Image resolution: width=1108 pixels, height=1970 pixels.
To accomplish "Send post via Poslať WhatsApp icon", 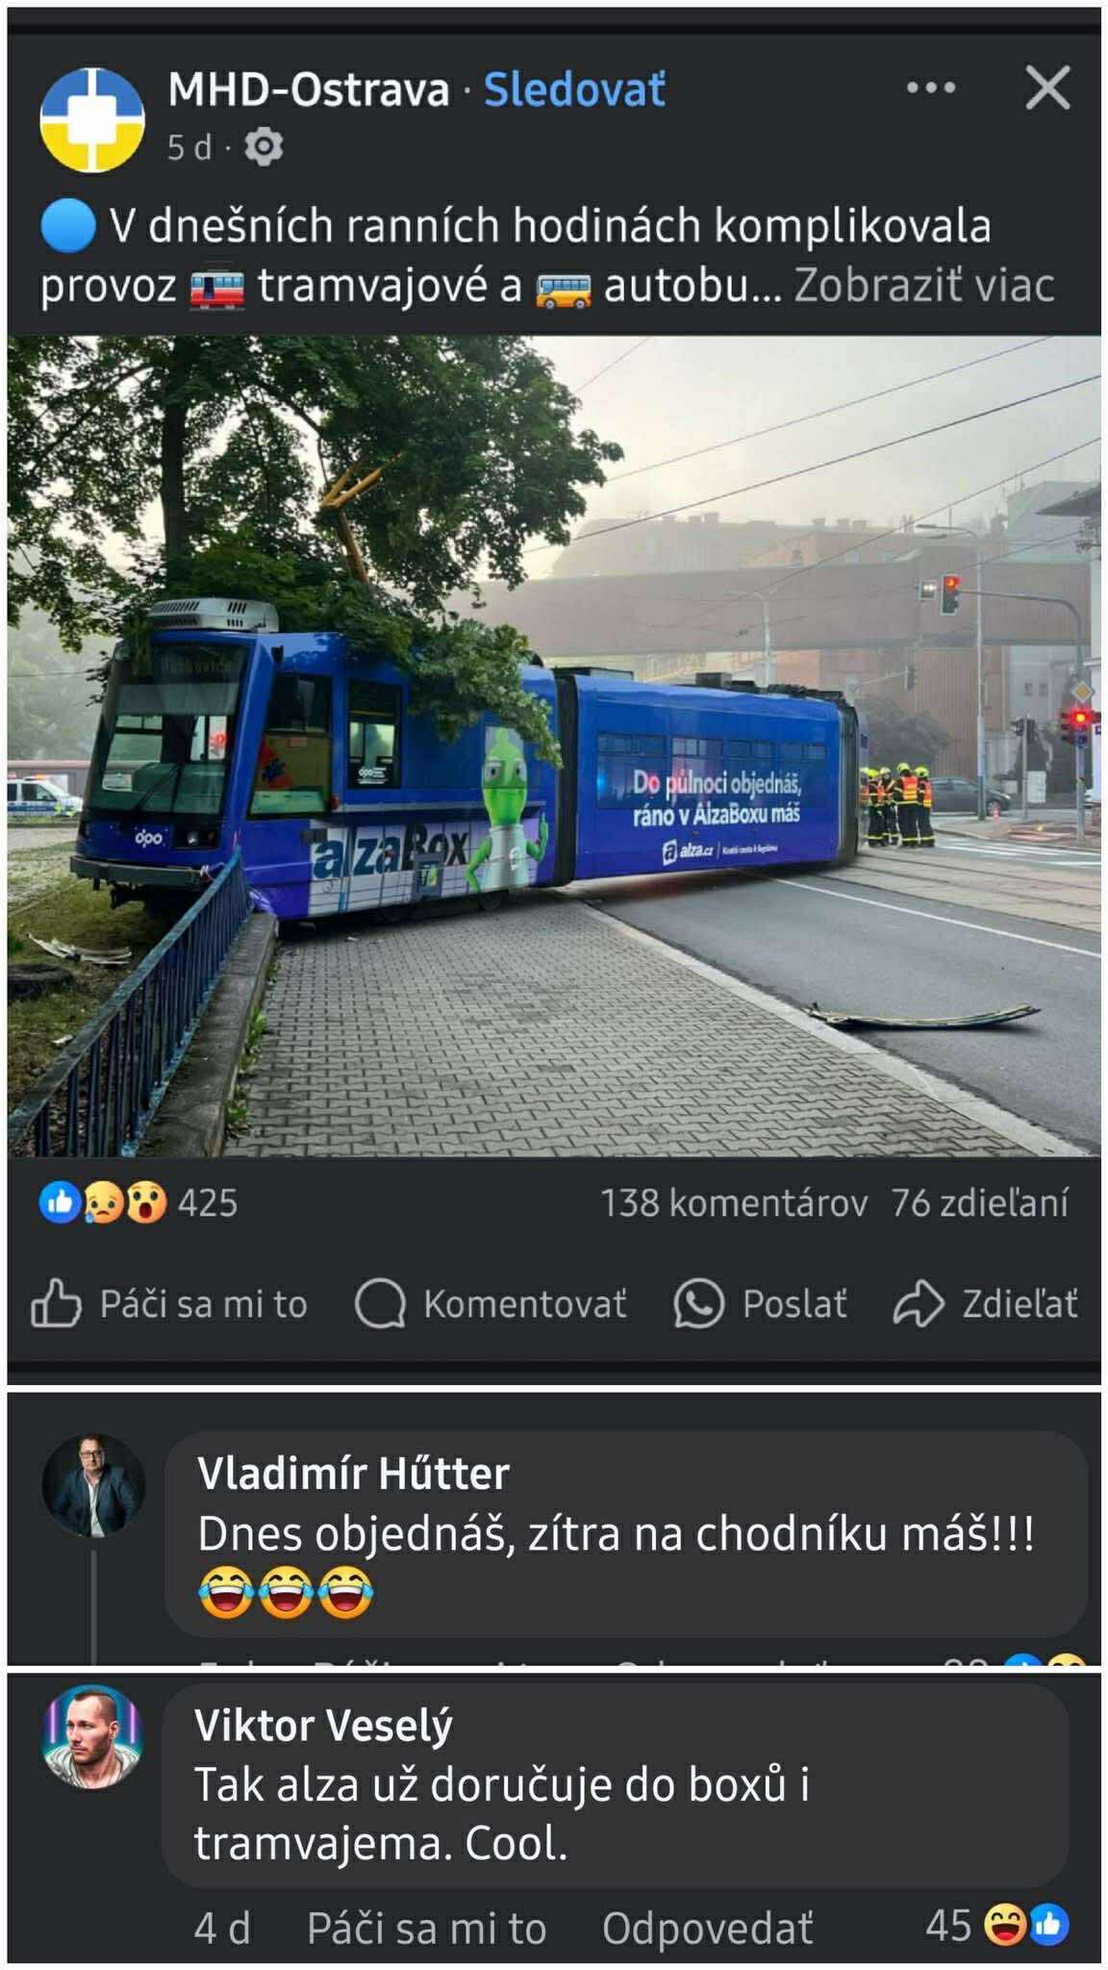I will pos(761,1304).
